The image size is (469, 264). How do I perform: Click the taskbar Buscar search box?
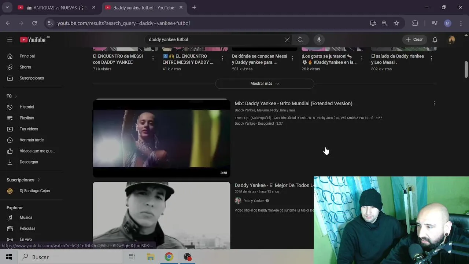pyautogui.click(x=70, y=257)
